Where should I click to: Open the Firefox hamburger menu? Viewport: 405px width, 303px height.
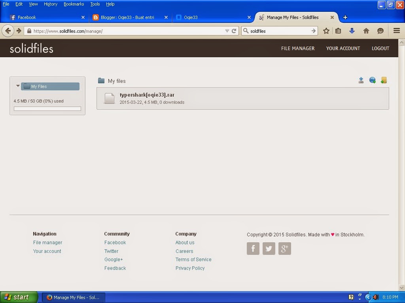tap(396, 31)
